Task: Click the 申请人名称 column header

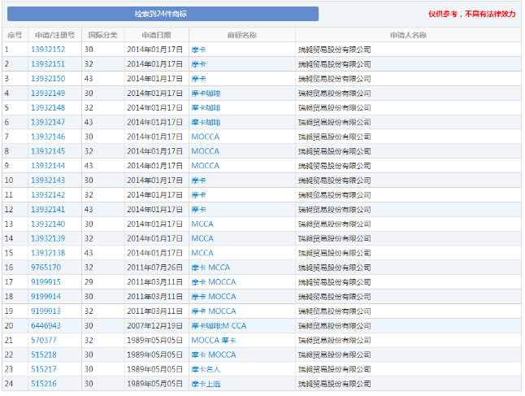Action: (408, 35)
